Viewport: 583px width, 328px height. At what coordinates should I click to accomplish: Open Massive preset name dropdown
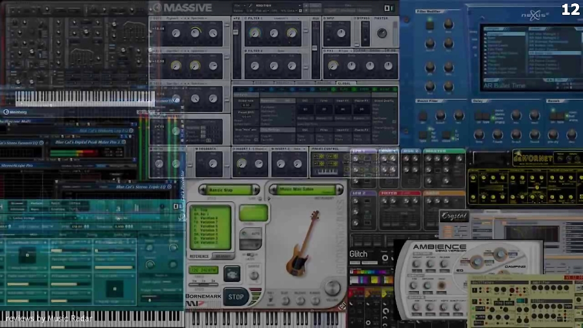click(x=277, y=6)
